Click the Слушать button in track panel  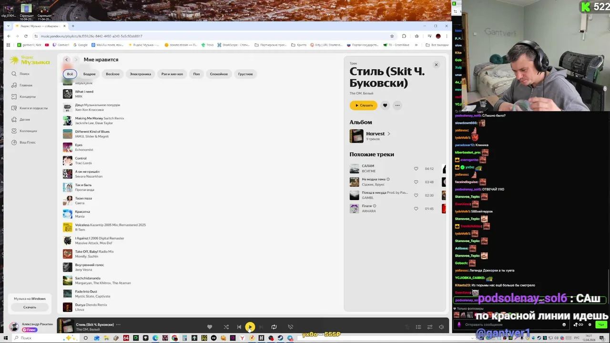[363, 105]
